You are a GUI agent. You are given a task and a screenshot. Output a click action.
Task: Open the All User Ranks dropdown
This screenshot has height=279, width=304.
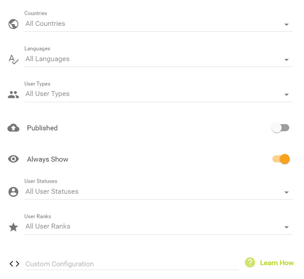158,227
